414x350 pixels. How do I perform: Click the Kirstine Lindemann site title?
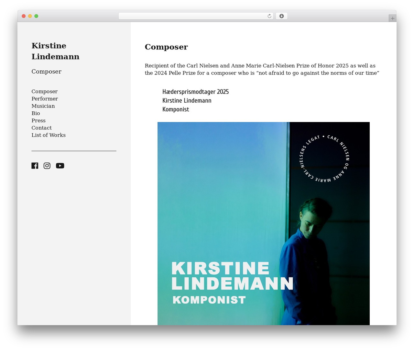click(55, 51)
